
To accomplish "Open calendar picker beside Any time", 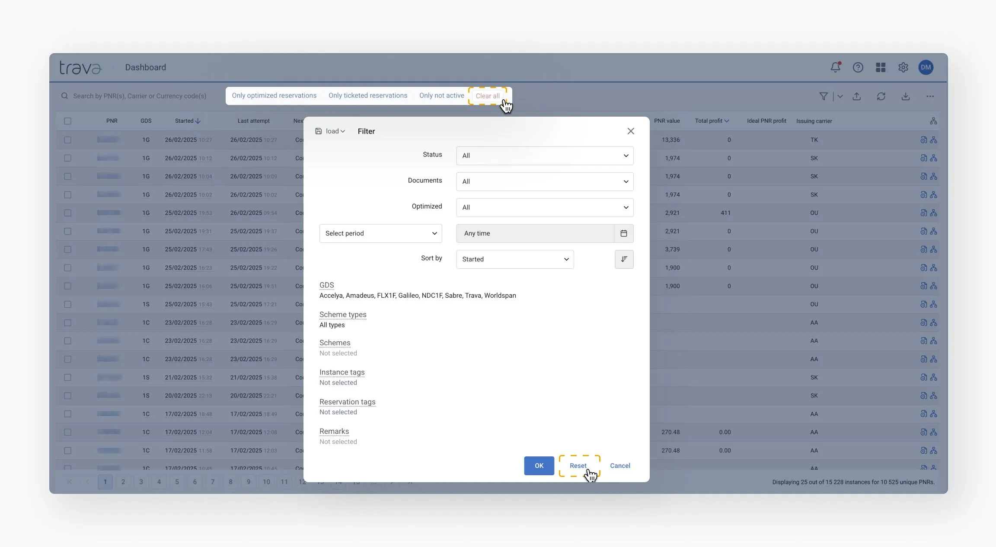I will tap(623, 233).
